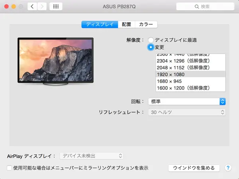The height and width of the screenshot is (179, 239).
Task: Open the 回転 dropdown showing 標準
Action: pyautogui.click(x=187, y=102)
